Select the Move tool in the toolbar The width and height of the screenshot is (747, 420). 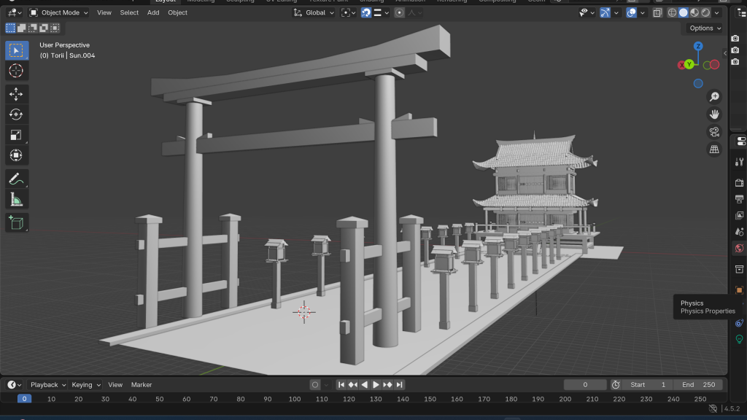[17, 94]
